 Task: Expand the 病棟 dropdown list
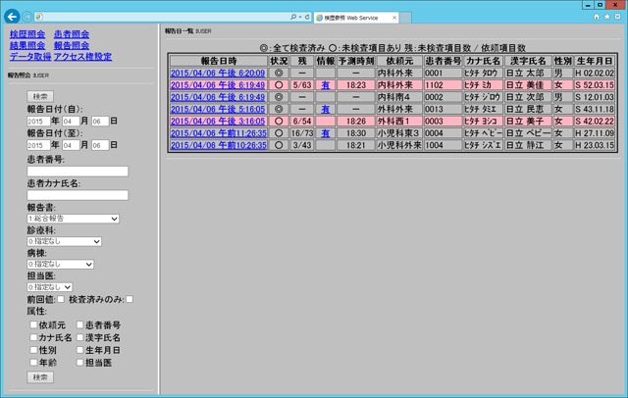pyautogui.click(x=59, y=264)
